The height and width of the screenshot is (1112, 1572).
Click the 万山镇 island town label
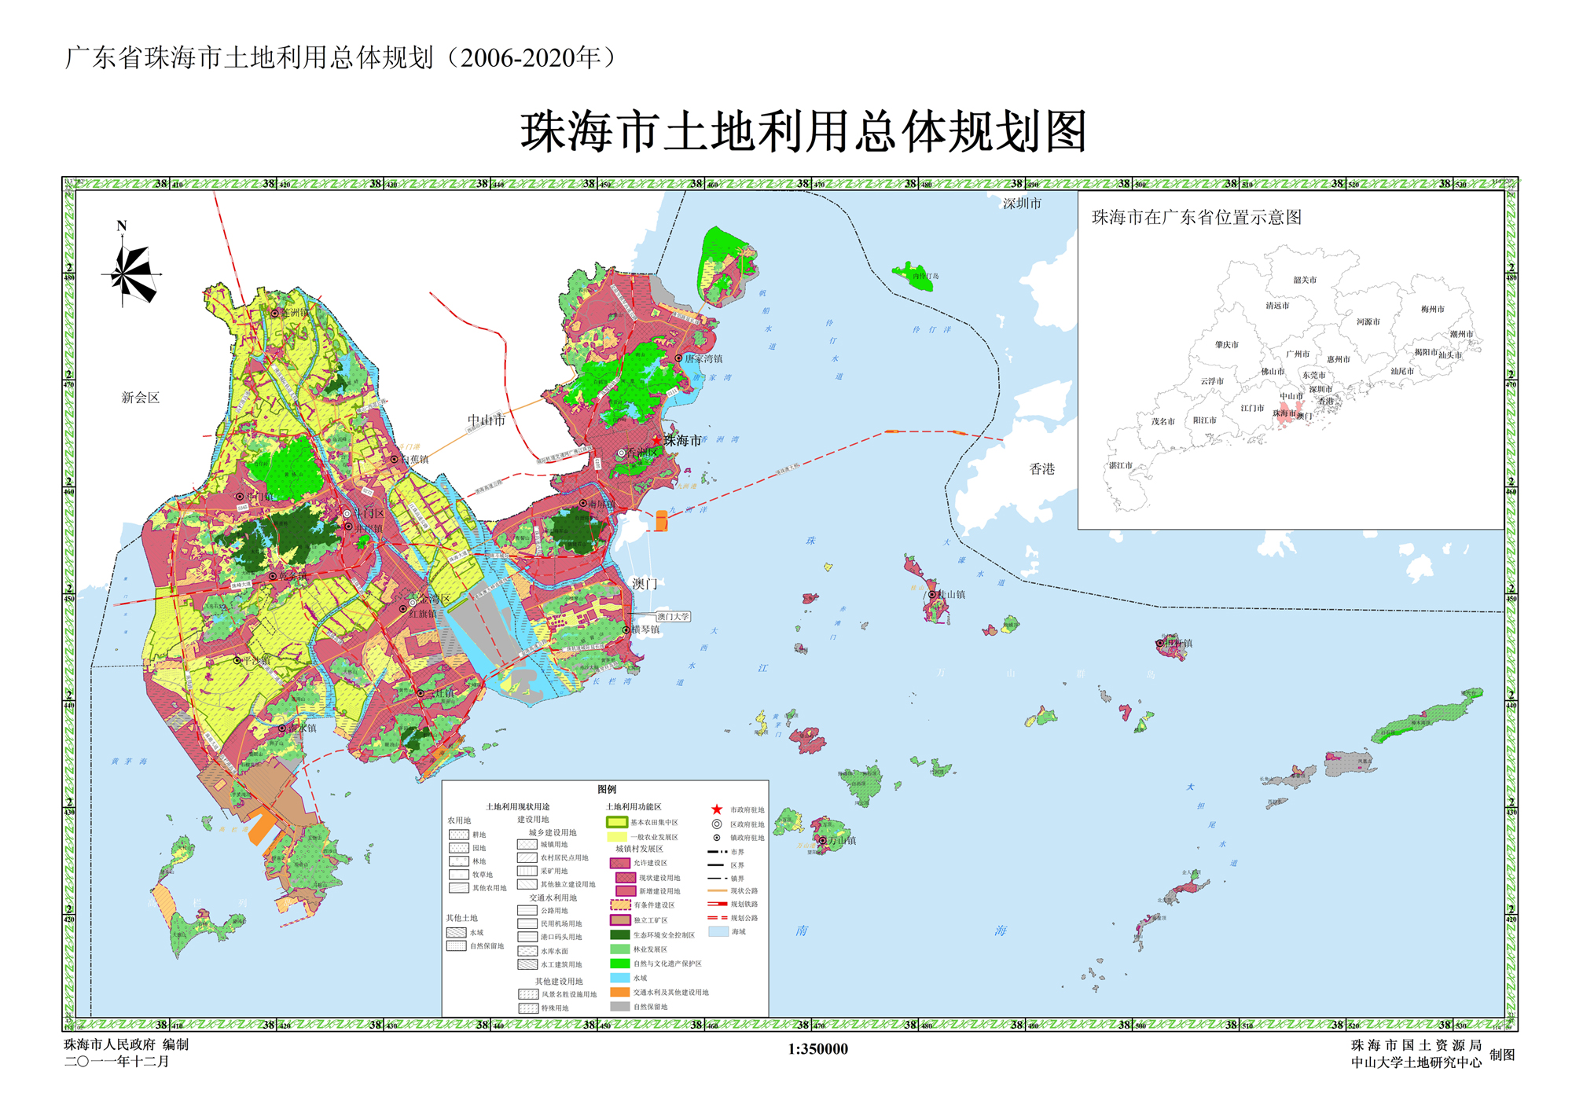pos(842,840)
